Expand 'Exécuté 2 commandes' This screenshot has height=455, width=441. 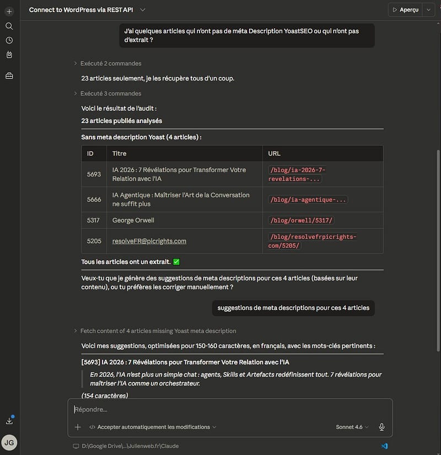pyautogui.click(x=110, y=63)
